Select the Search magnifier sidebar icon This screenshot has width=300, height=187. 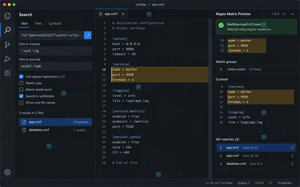tap(7, 30)
